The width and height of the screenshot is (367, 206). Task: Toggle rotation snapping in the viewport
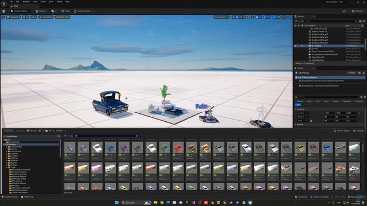pos(265,17)
